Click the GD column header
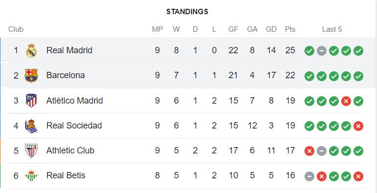The height and width of the screenshot is (193, 377). coord(271,29)
